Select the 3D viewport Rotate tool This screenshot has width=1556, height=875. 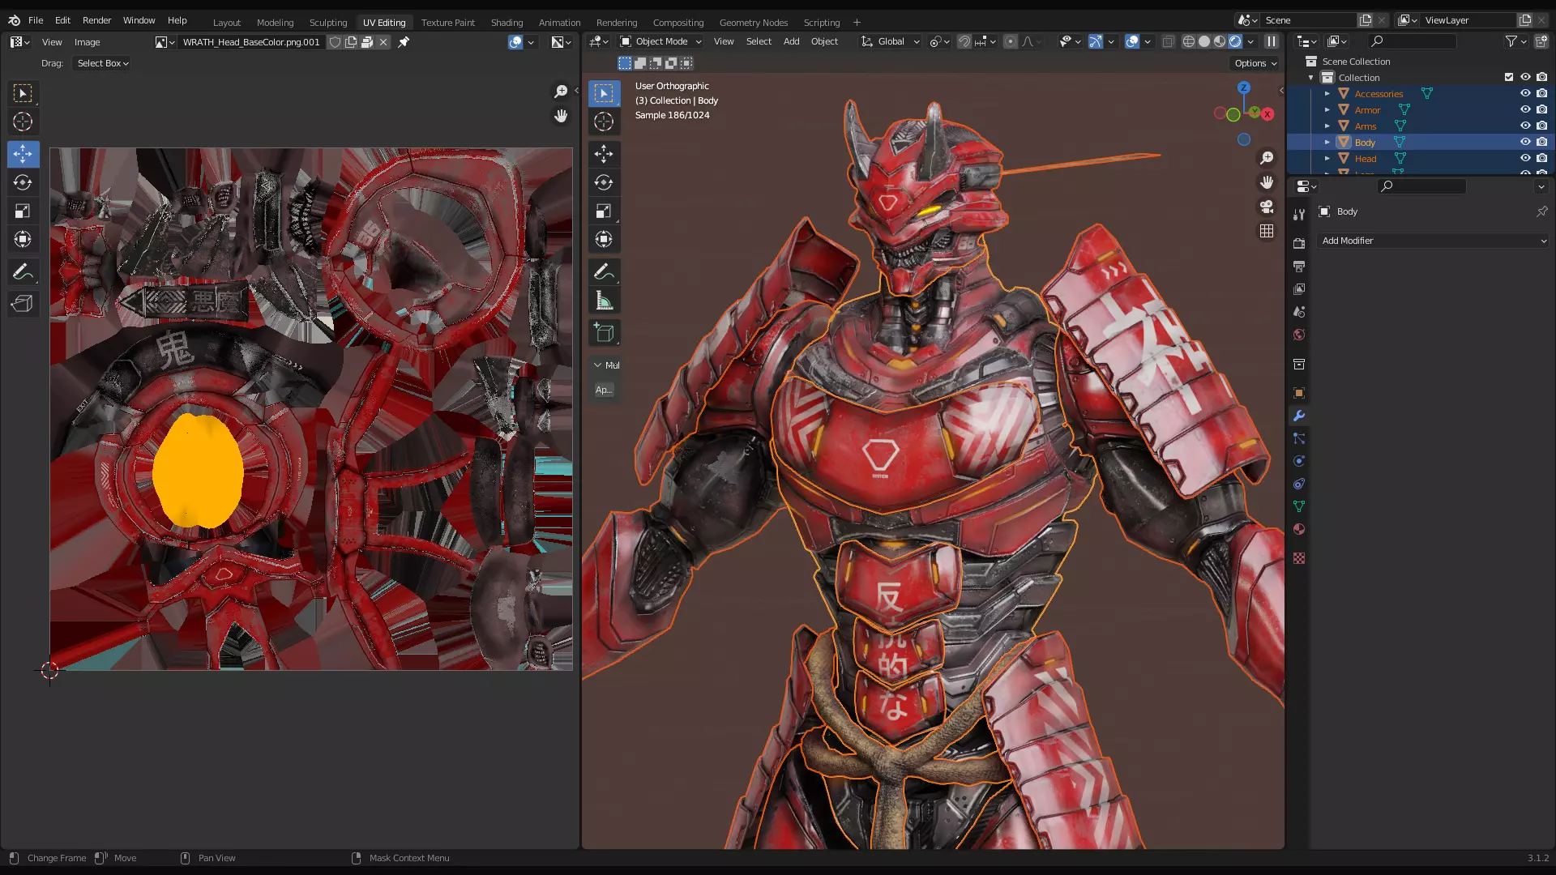tap(604, 183)
